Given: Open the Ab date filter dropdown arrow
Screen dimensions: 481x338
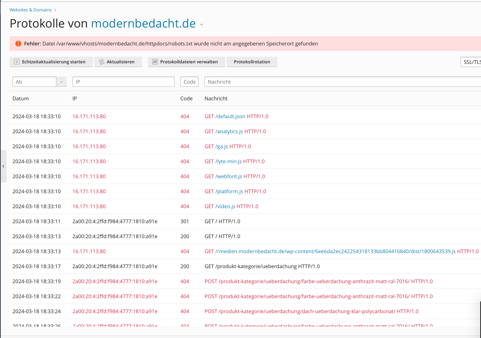Looking at the screenshot, I should pos(61,82).
